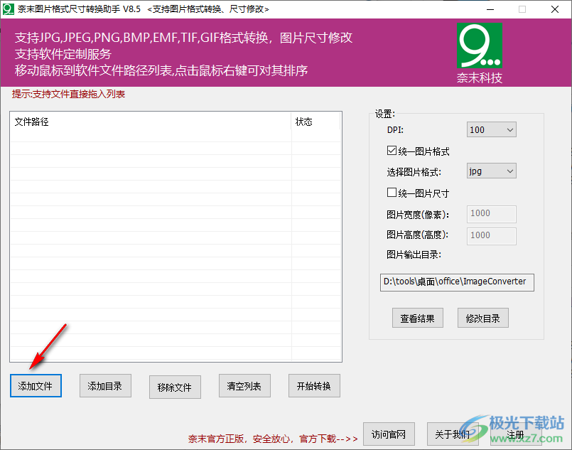Expand the DPI dropdown

(492, 129)
